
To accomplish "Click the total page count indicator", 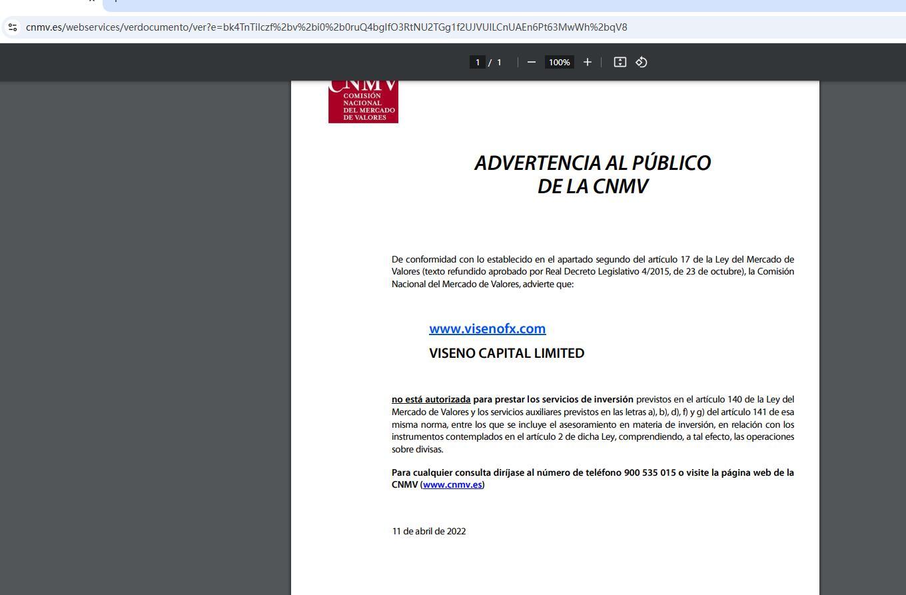I will (499, 62).
